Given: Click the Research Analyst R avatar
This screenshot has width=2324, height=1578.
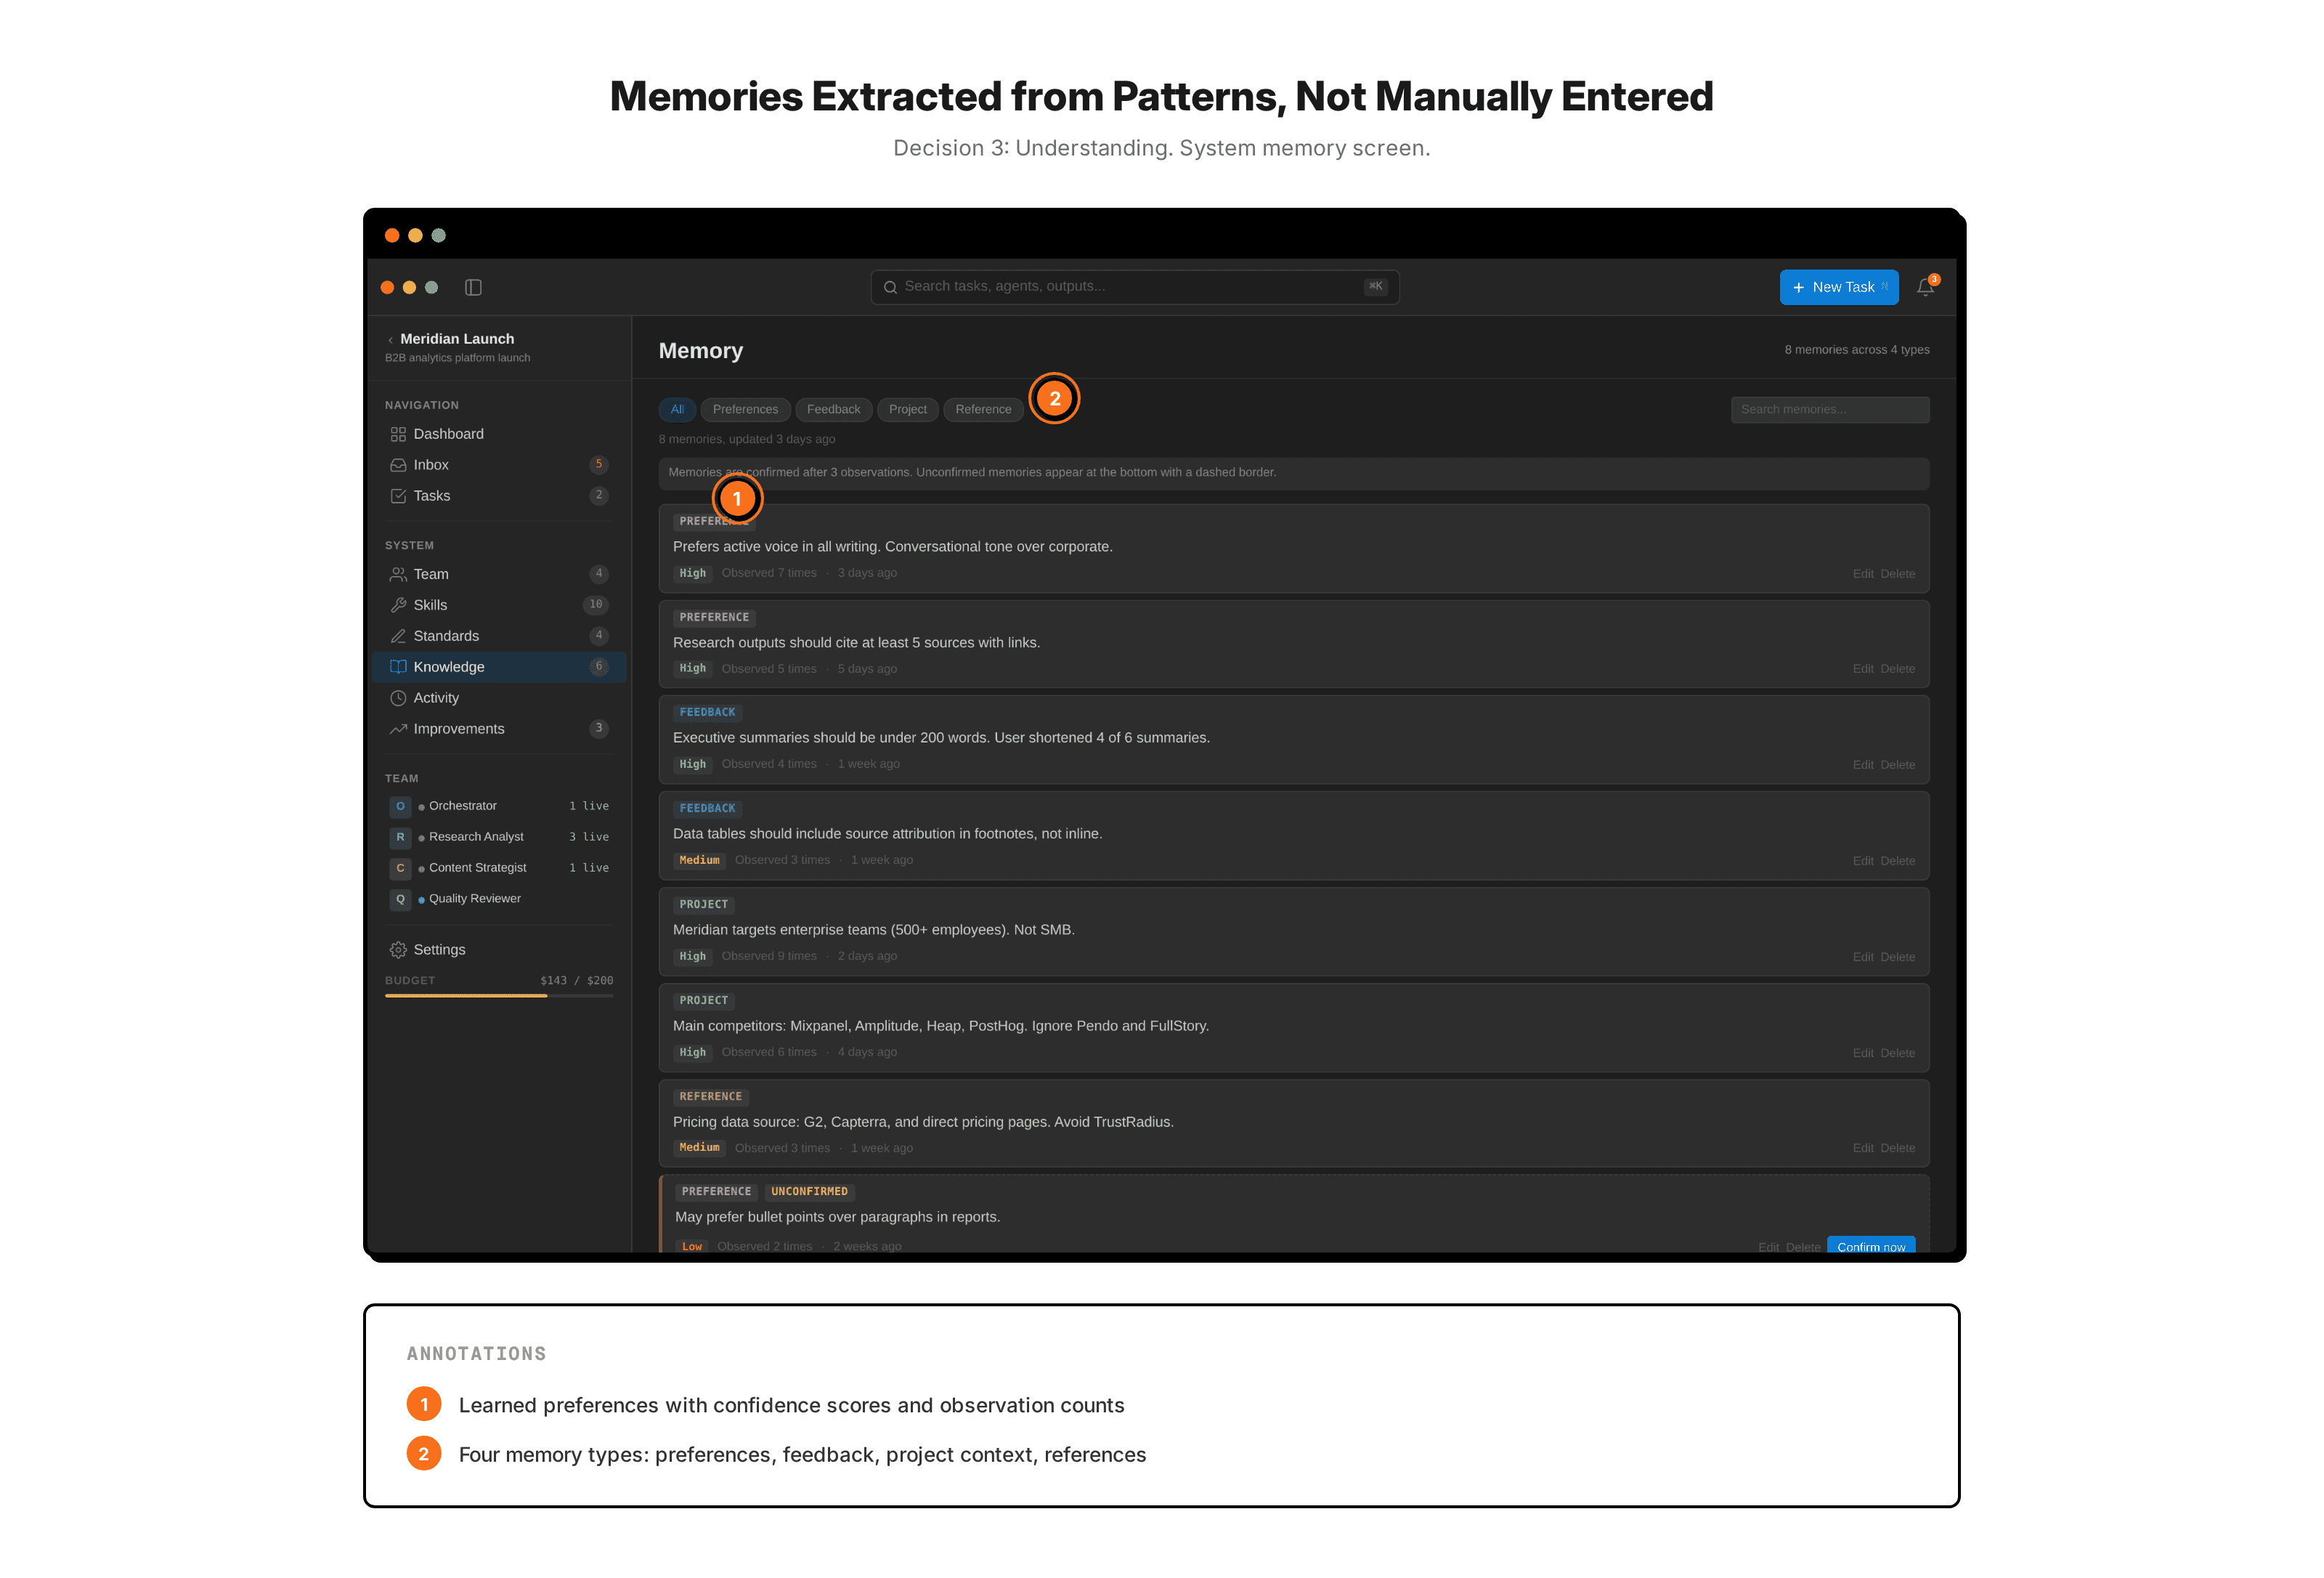Looking at the screenshot, I should point(400,838).
